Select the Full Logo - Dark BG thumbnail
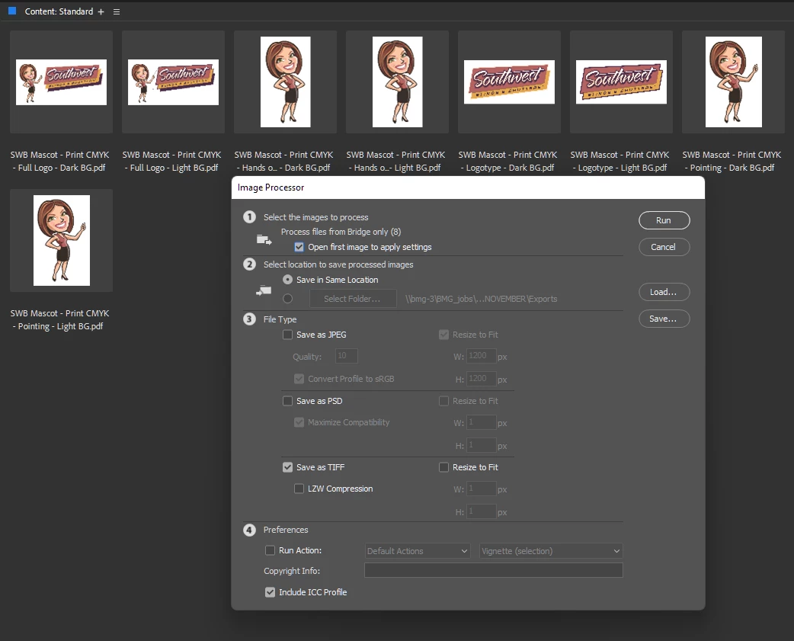794x641 pixels. pos(61,82)
